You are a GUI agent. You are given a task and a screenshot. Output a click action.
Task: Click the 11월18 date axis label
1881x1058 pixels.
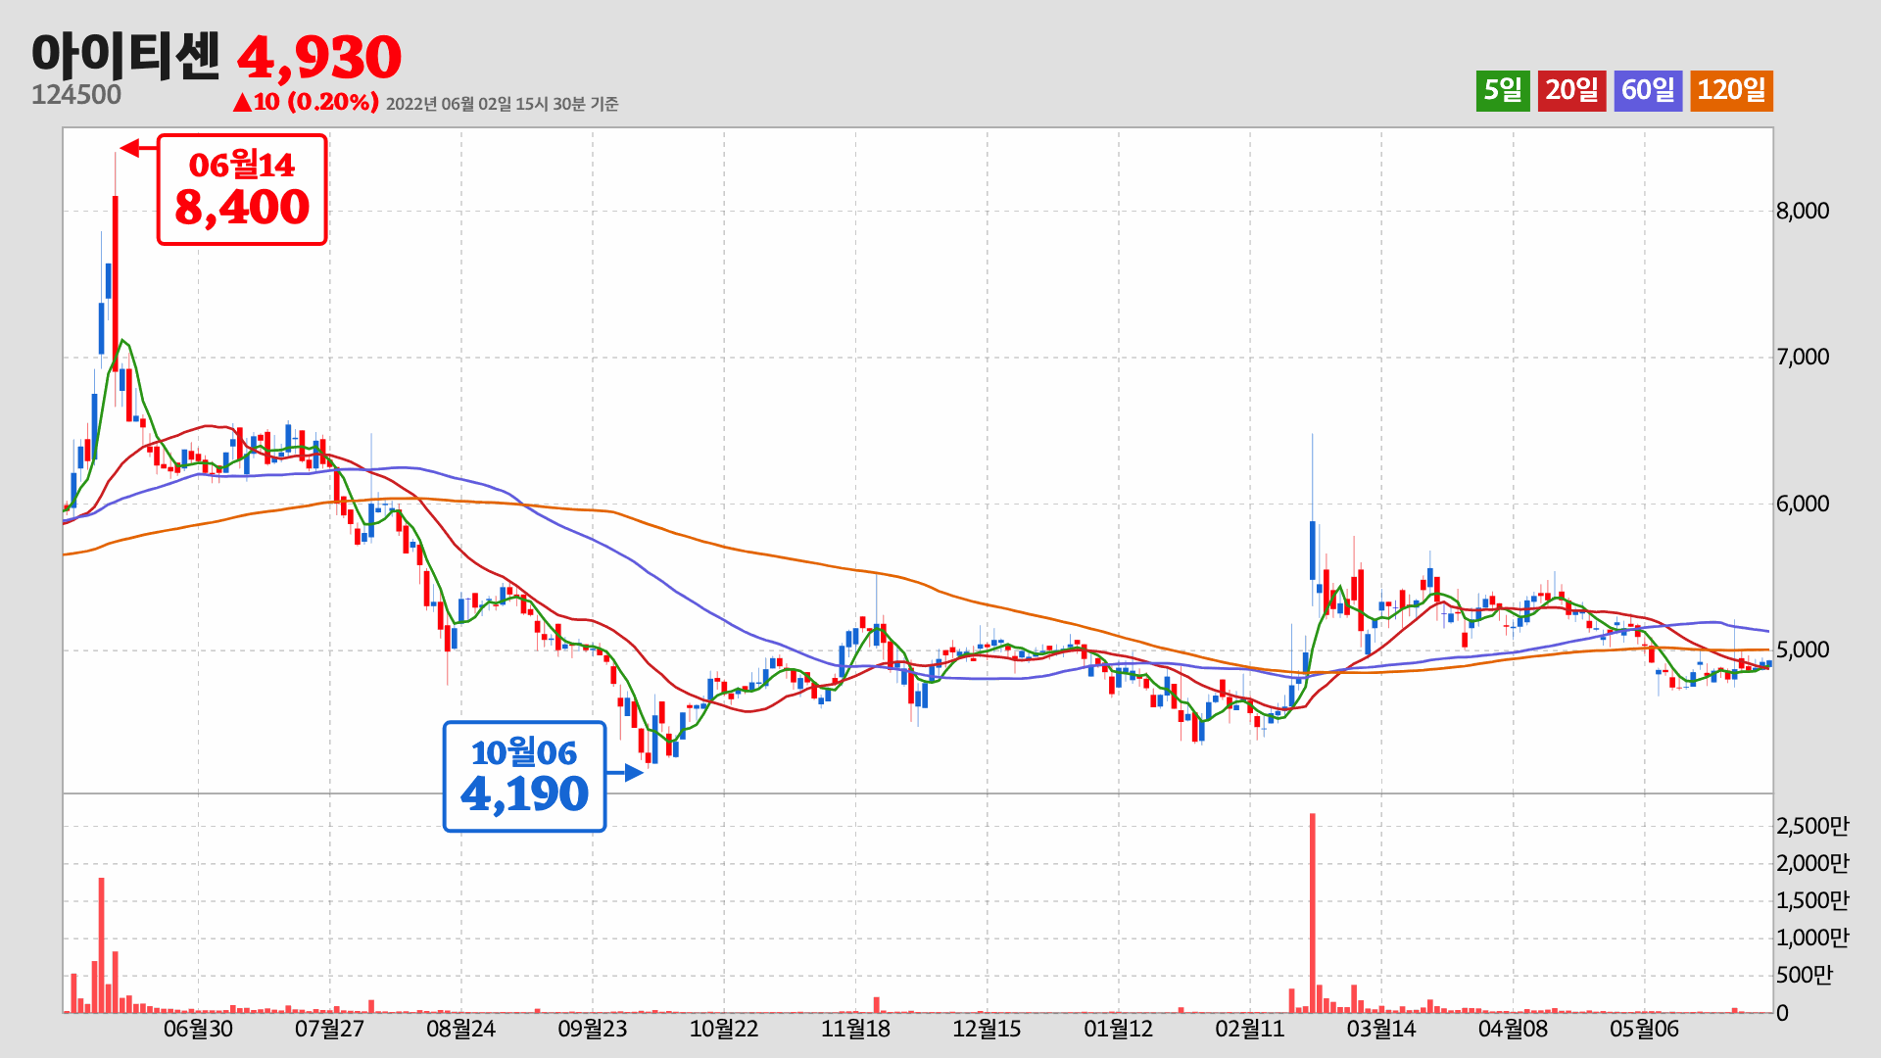[x=855, y=1030]
